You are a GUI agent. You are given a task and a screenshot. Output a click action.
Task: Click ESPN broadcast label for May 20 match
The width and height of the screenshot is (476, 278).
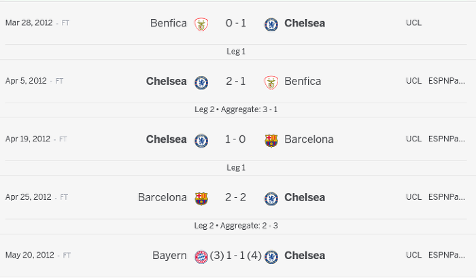click(447, 256)
